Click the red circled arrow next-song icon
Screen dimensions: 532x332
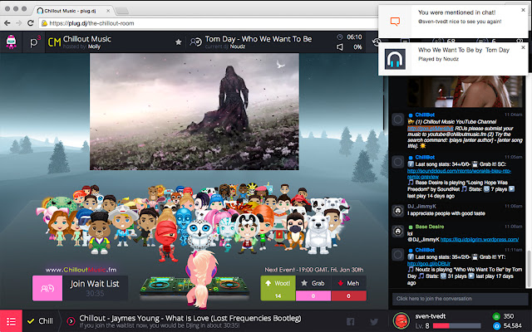tap(71, 321)
